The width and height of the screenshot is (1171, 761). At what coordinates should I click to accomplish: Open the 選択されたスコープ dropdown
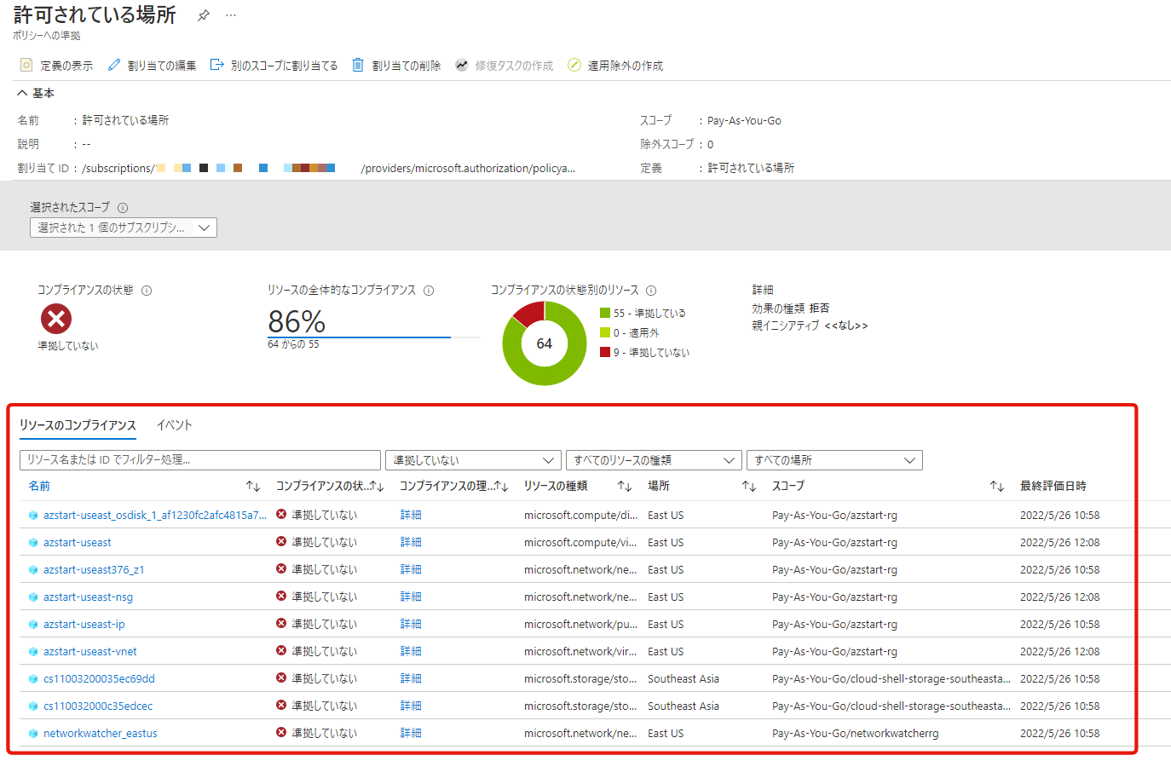click(x=124, y=228)
